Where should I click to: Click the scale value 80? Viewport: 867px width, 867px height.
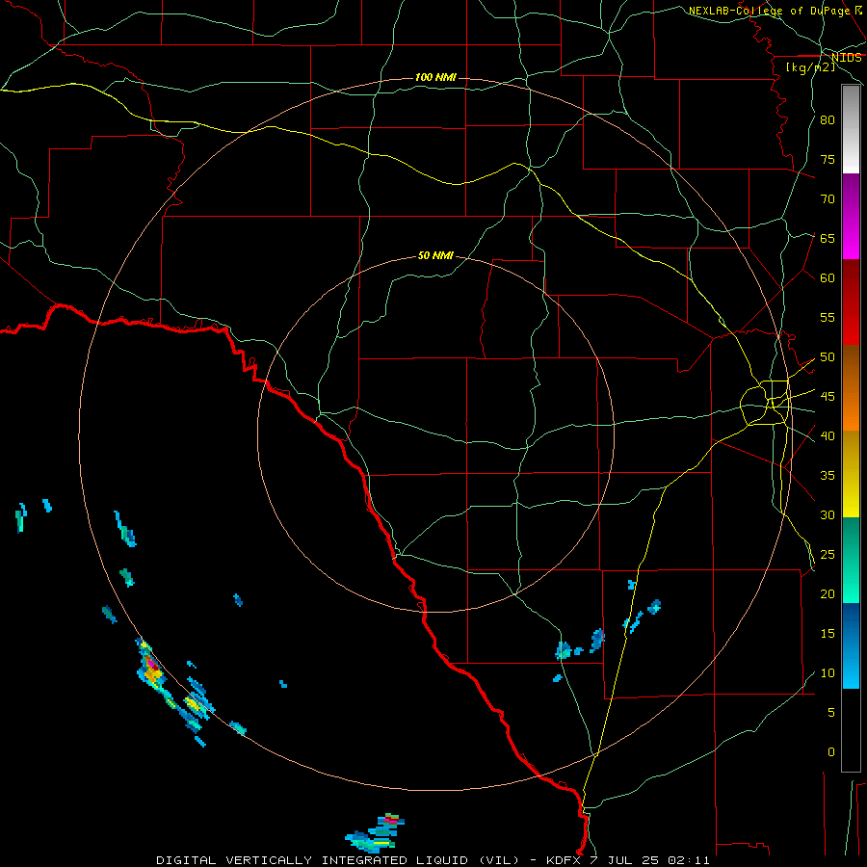coord(828,120)
